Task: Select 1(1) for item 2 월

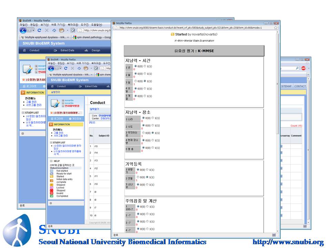Action: pos(145,74)
